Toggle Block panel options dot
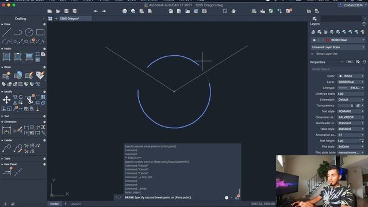 pyautogui.click(x=44, y=67)
